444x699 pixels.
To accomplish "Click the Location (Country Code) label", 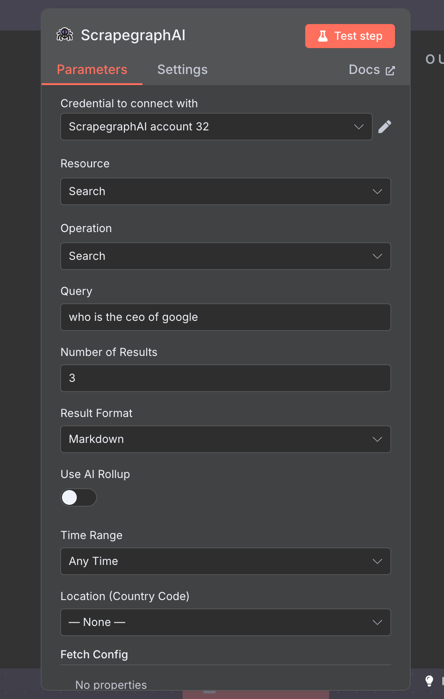I will point(125,596).
